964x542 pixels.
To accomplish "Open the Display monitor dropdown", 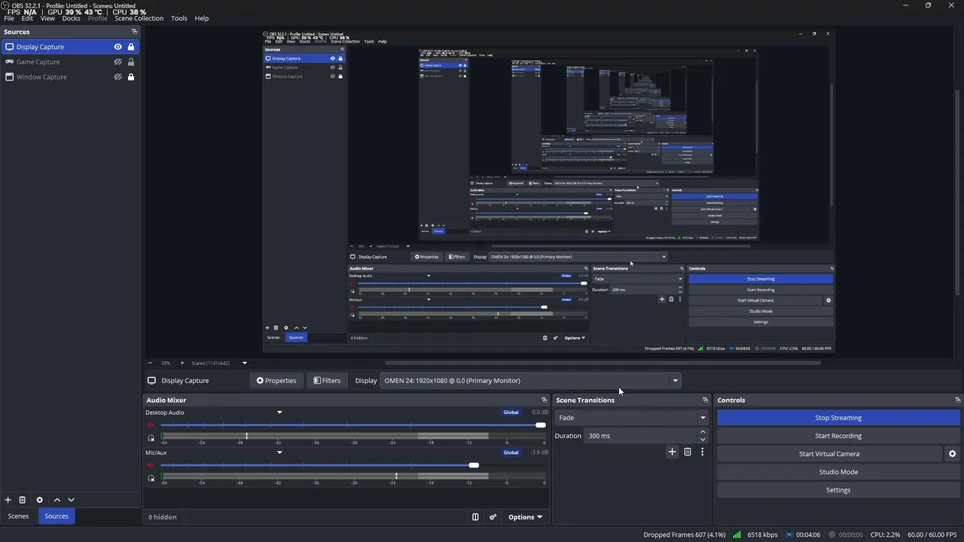I will [531, 381].
